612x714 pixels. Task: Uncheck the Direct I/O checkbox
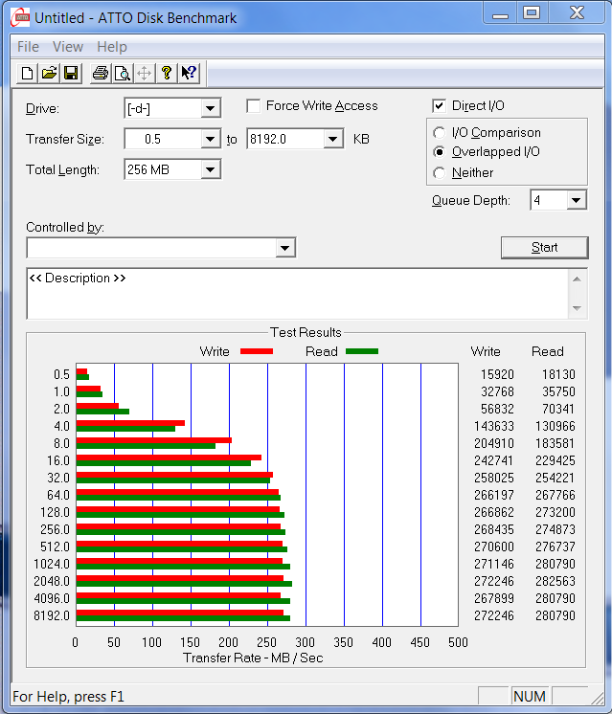pyautogui.click(x=440, y=106)
